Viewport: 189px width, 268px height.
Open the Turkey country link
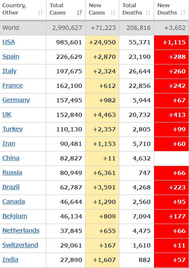pos(12,129)
